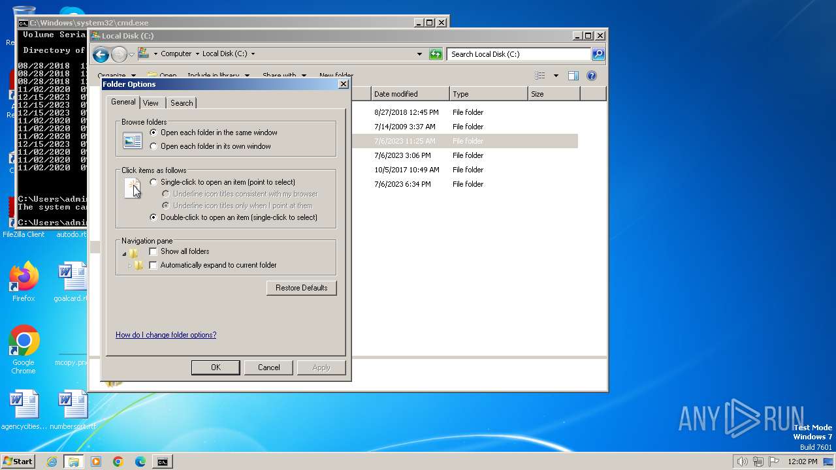Click the search magnifier icon
This screenshot has height=470, width=836.
598,54
